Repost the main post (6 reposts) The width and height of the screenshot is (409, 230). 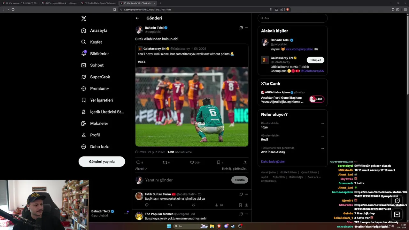point(166,162)
